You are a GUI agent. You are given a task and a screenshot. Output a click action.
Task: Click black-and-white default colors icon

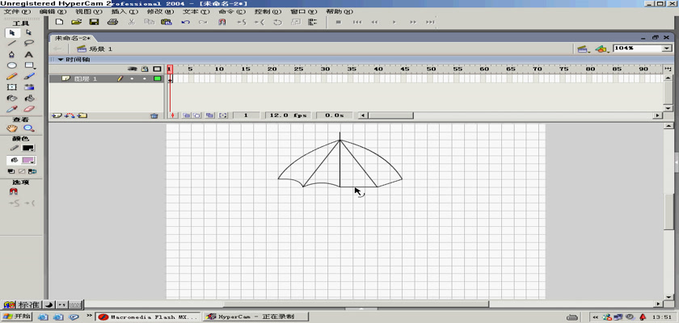pyautogui.click(x=11, y=172)
